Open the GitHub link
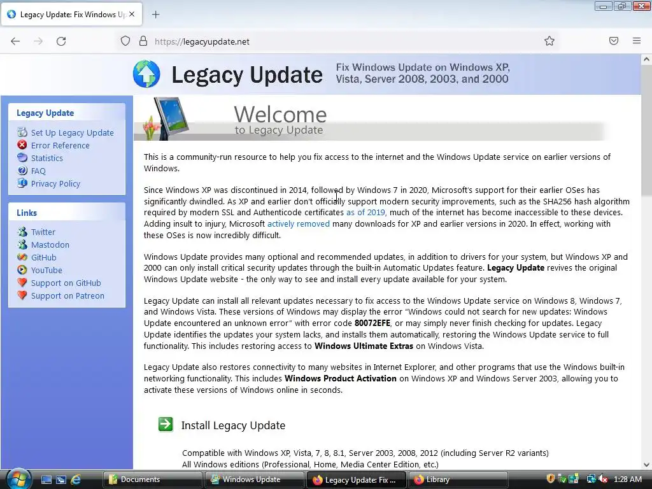Viewport: 652px width, 489px height. pos(44,257)
